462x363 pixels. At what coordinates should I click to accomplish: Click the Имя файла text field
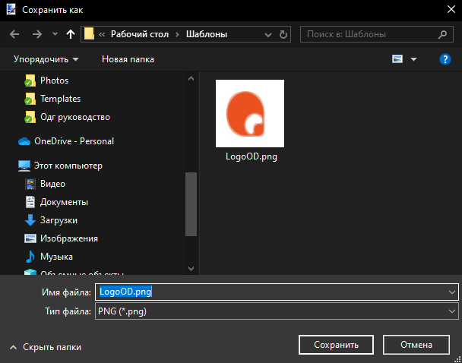277,292
